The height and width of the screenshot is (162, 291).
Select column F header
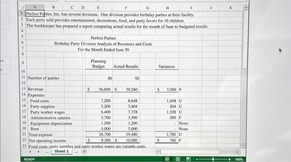126,8
